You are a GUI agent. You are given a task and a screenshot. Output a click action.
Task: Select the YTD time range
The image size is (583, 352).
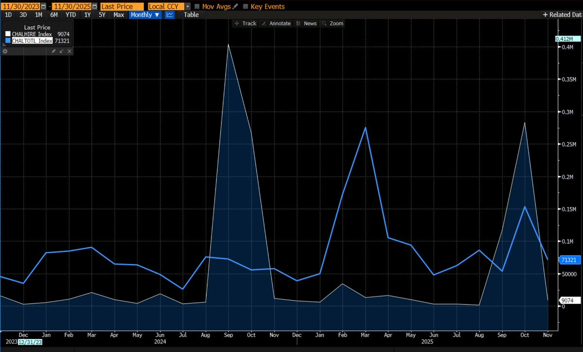coord(71,15)
